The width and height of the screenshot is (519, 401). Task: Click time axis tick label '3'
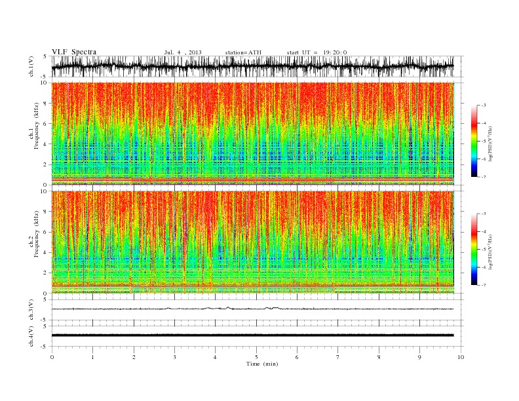point(174,357)
